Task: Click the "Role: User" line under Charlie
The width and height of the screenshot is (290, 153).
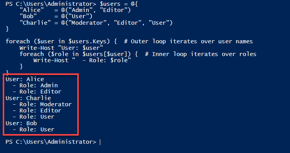Action: [x=34, y=117]
